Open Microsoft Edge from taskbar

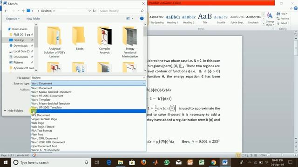[x=108, y=162]
